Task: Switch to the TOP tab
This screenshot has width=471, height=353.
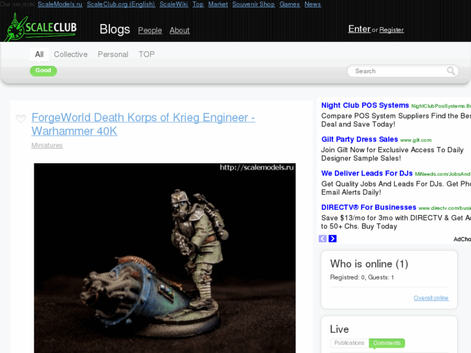Action: [x=146, y=54]
